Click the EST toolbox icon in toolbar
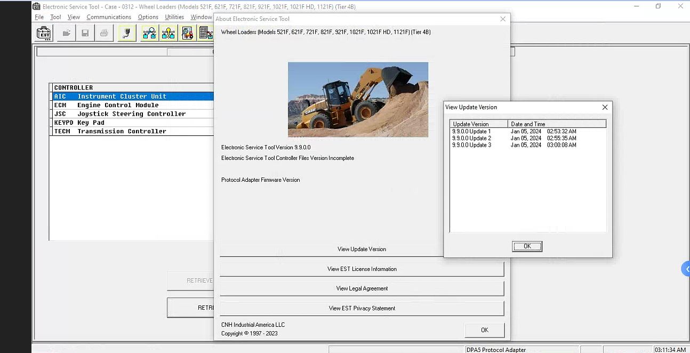The image size is (690, 353). point(44,34)
